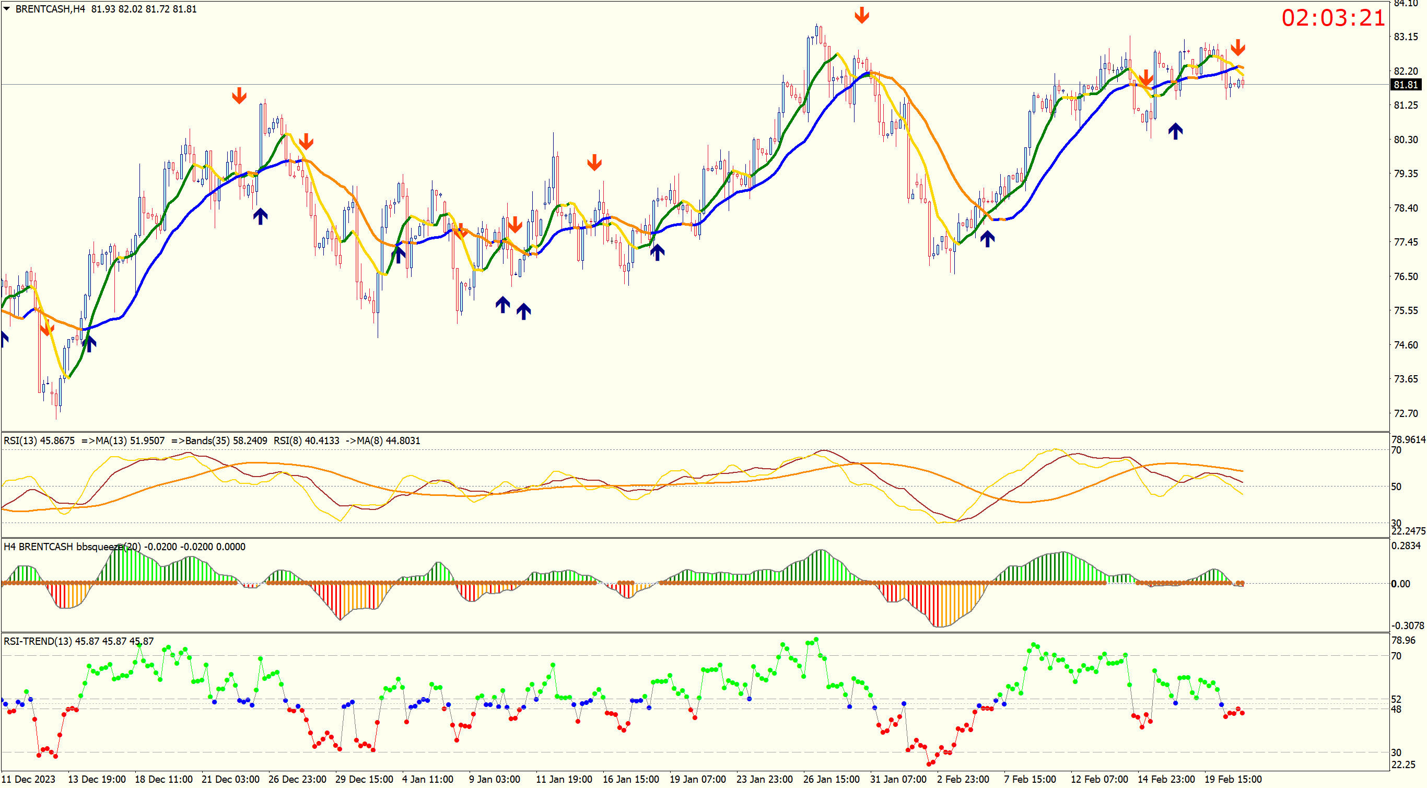Click the black current price tag 81.81

1406,85
